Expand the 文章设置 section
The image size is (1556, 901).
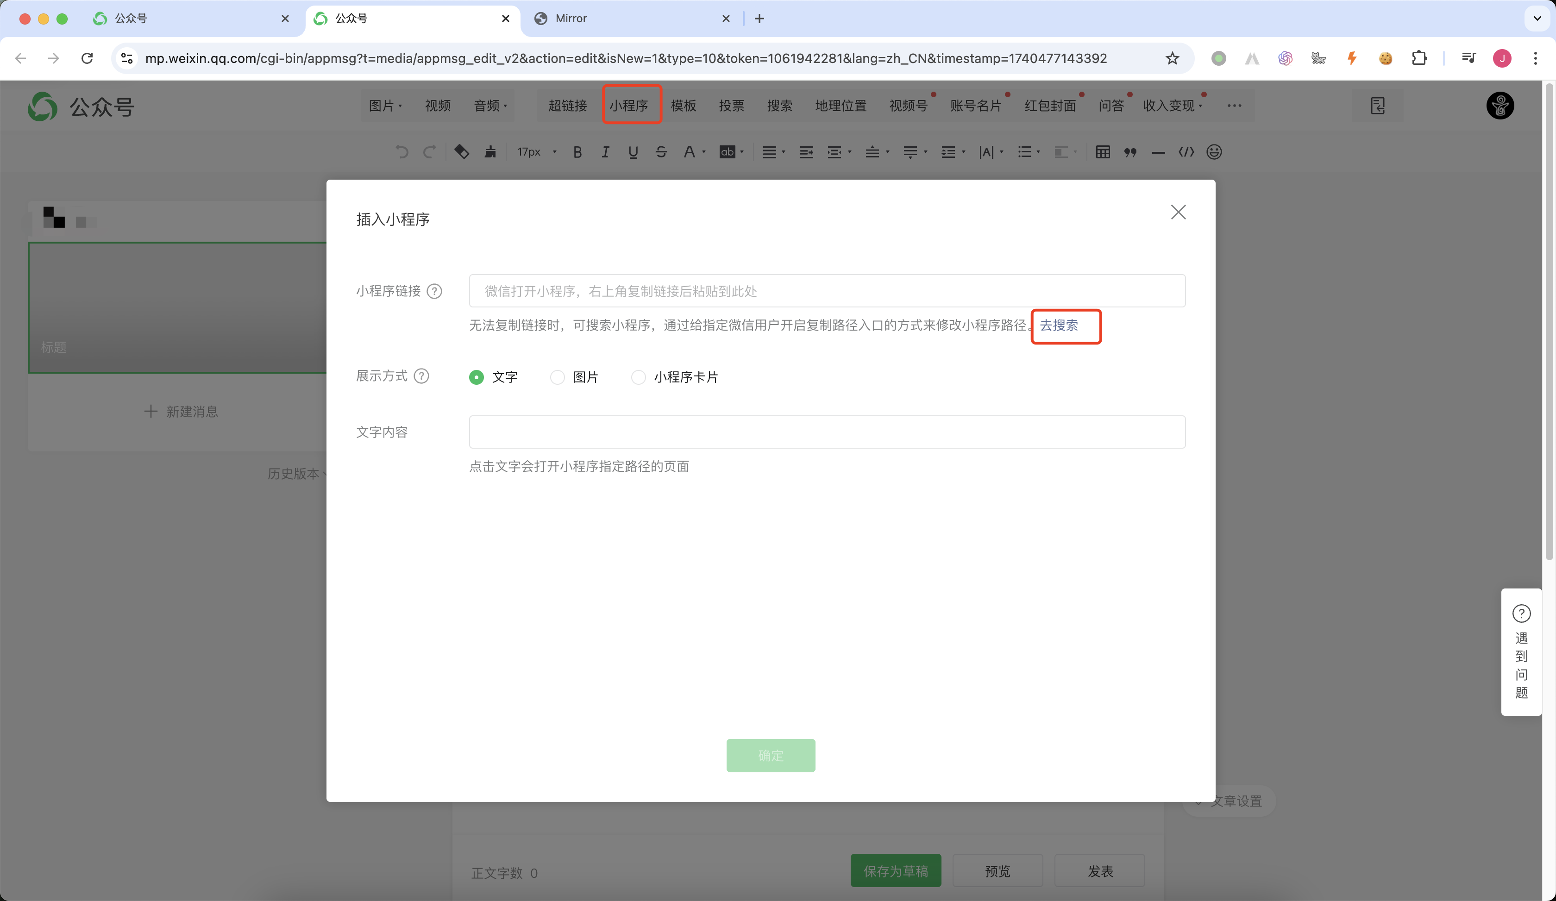pyautogui.click(x=1229, y=801)
